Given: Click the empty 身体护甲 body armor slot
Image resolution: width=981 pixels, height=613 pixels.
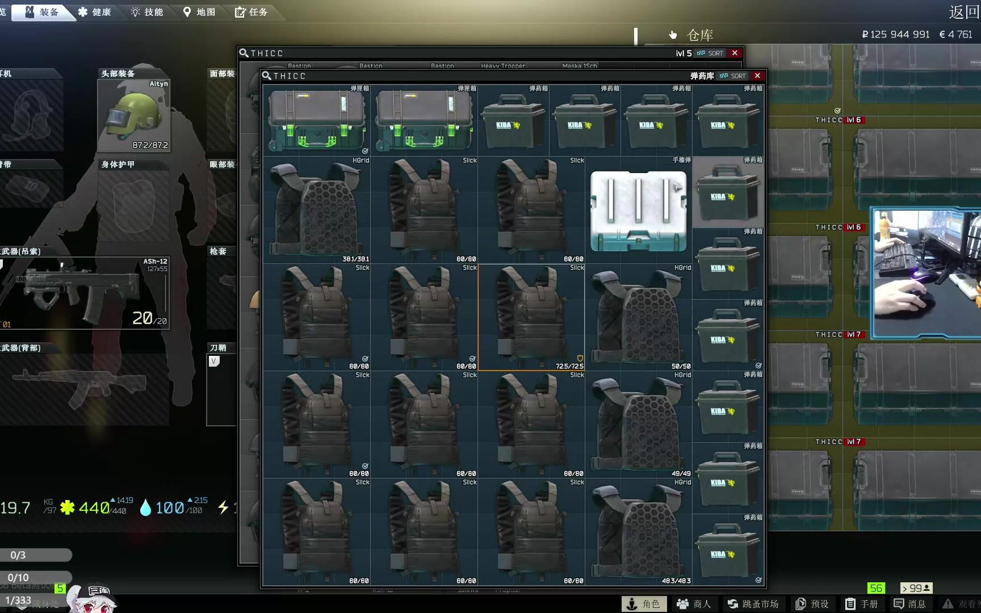Looking at the screenshot, I should 133,206.
